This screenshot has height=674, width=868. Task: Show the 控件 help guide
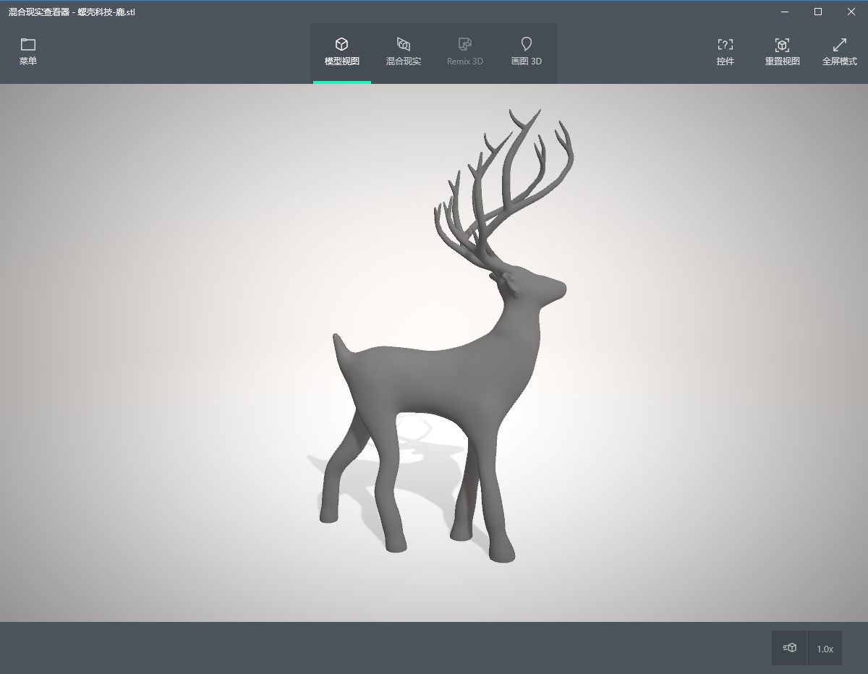coord(725,53)
